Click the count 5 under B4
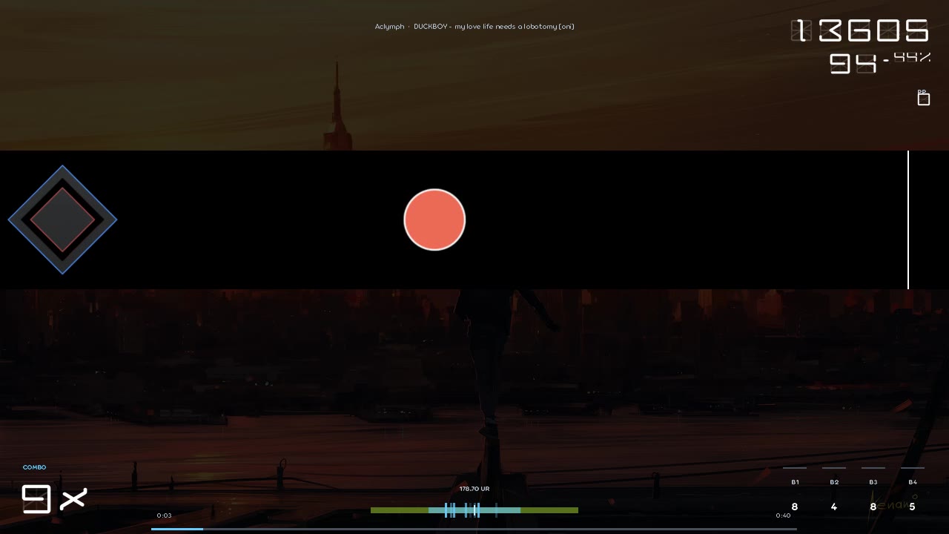The image size is (949, 534). coord(913,507)
